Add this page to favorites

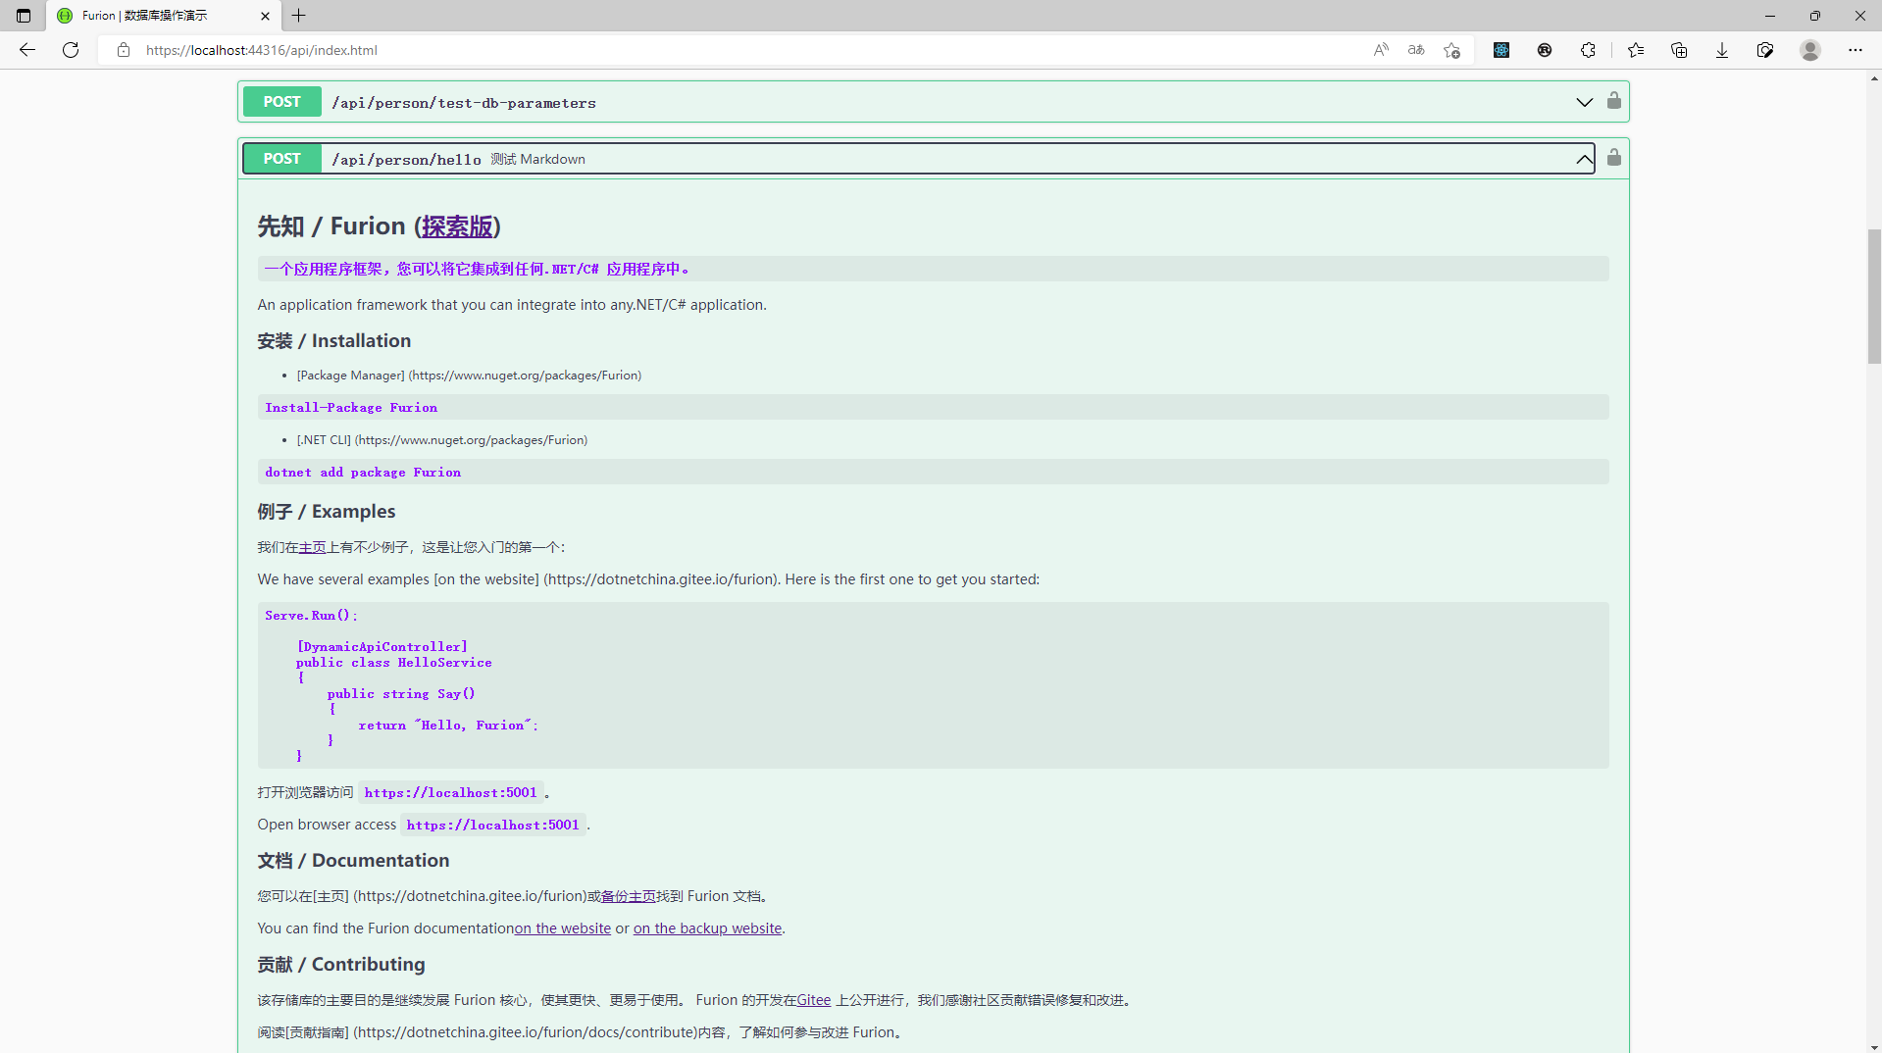(x=1451, y=50)
